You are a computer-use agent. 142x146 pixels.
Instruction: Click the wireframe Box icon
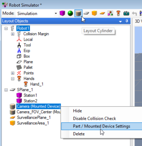[x=19, y=56]
